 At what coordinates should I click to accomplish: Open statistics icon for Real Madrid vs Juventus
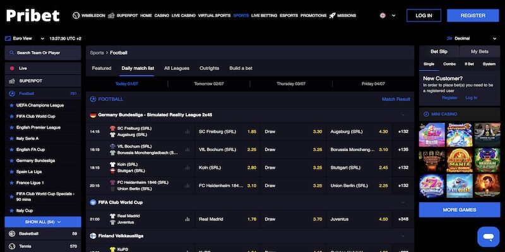[187, 219]
